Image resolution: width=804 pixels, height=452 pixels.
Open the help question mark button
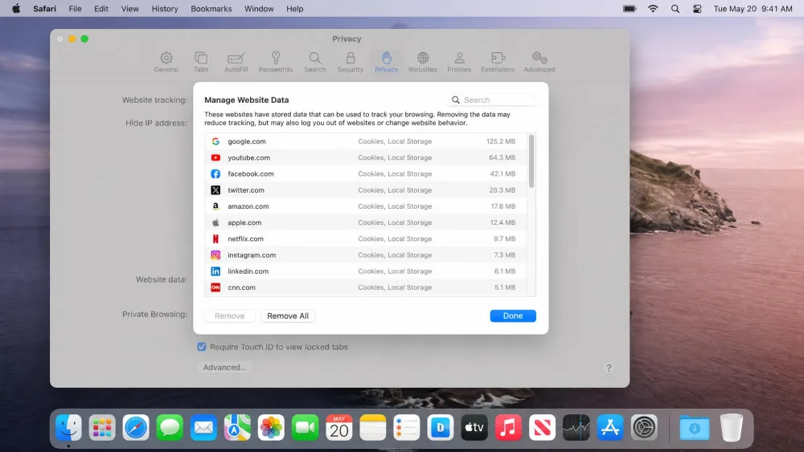coord(609,368)
